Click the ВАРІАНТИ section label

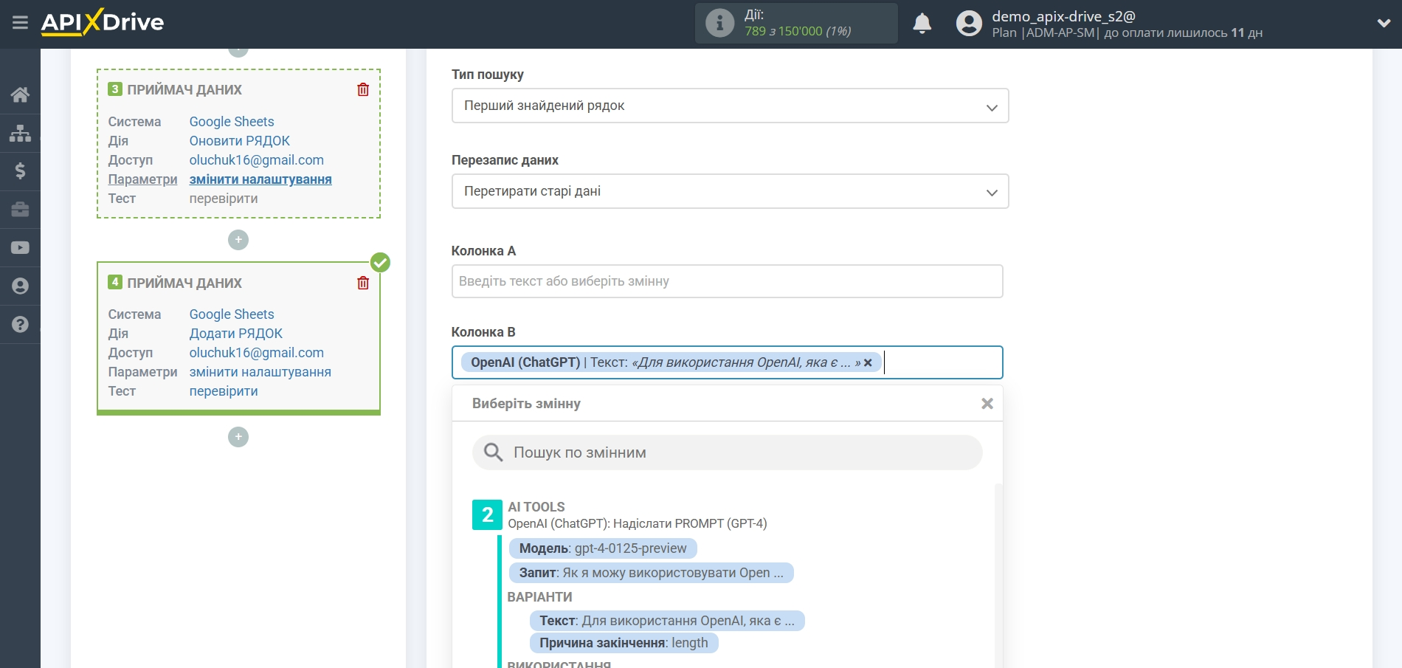click(x=539, y=597)
